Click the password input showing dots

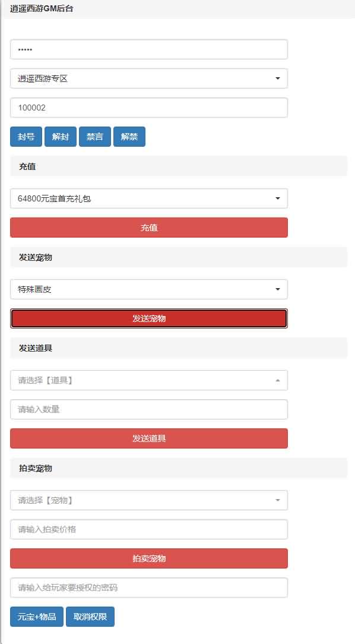(148, 49)
